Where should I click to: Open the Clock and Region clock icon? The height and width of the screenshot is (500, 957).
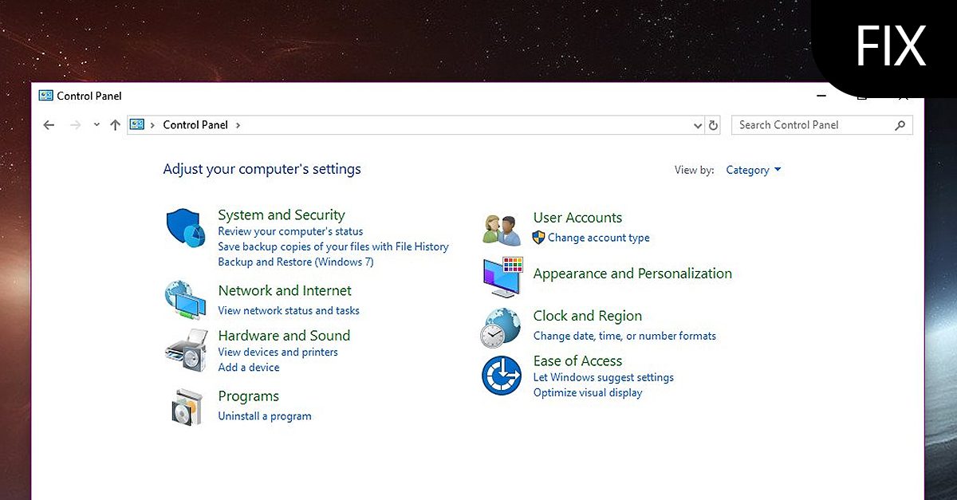500,325
